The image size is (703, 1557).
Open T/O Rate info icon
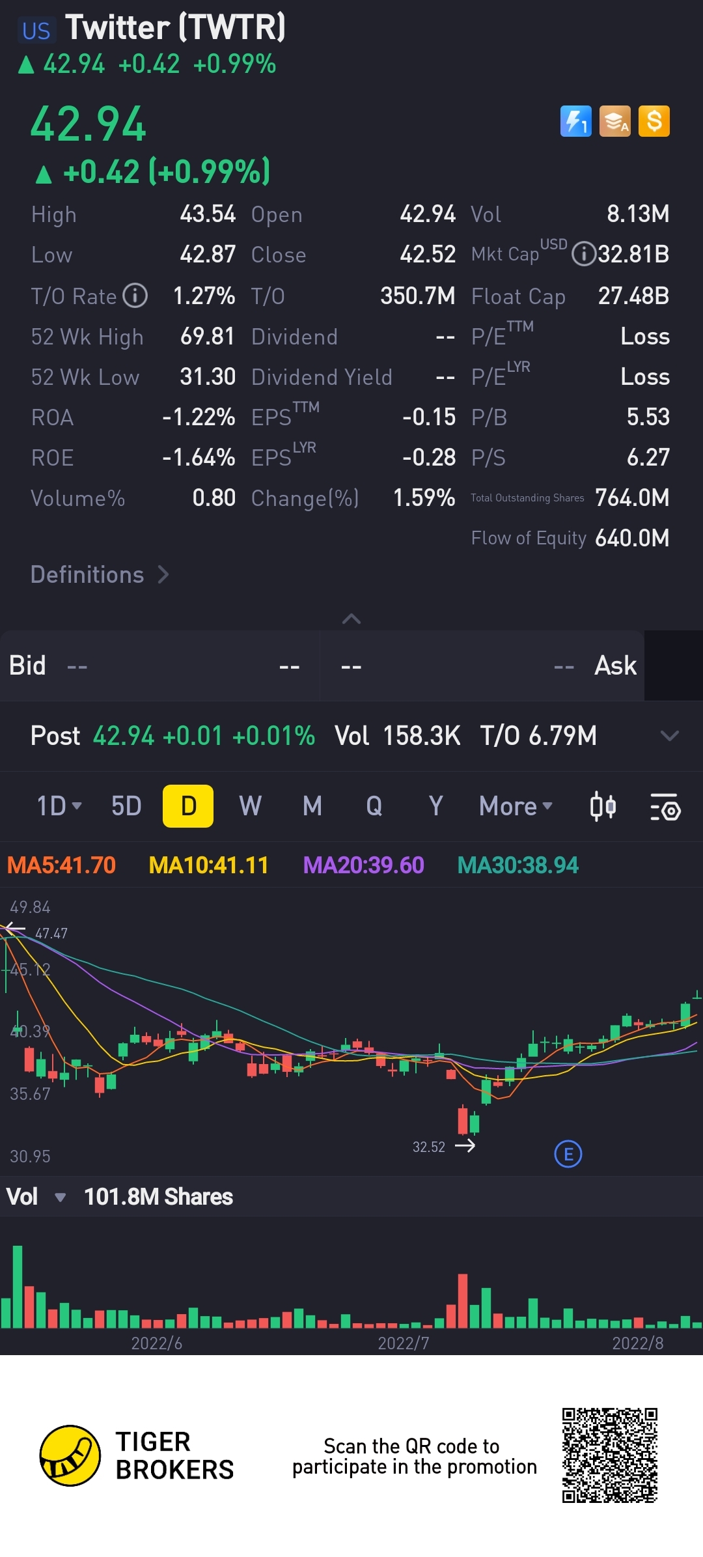click(135, 296)
